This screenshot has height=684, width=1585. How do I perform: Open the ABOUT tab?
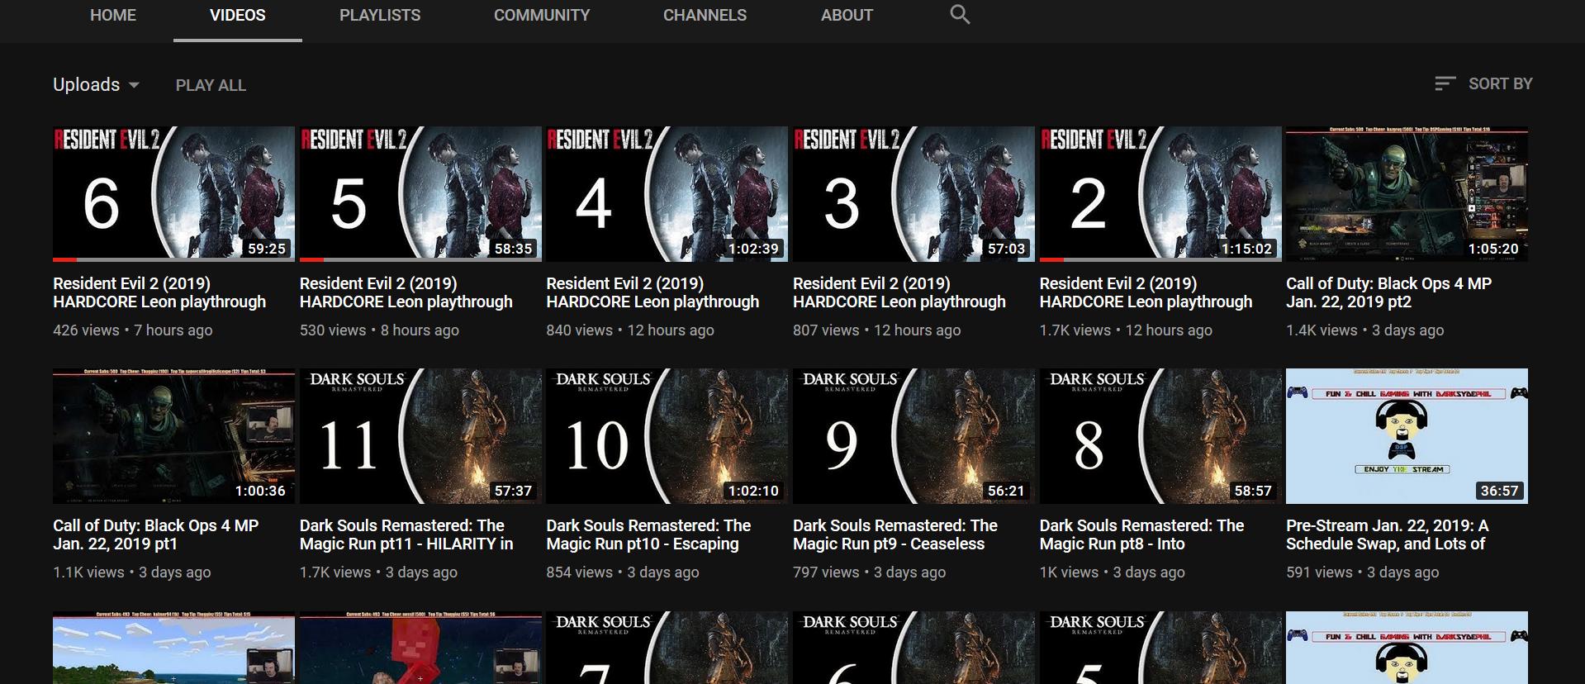(847, 15)
